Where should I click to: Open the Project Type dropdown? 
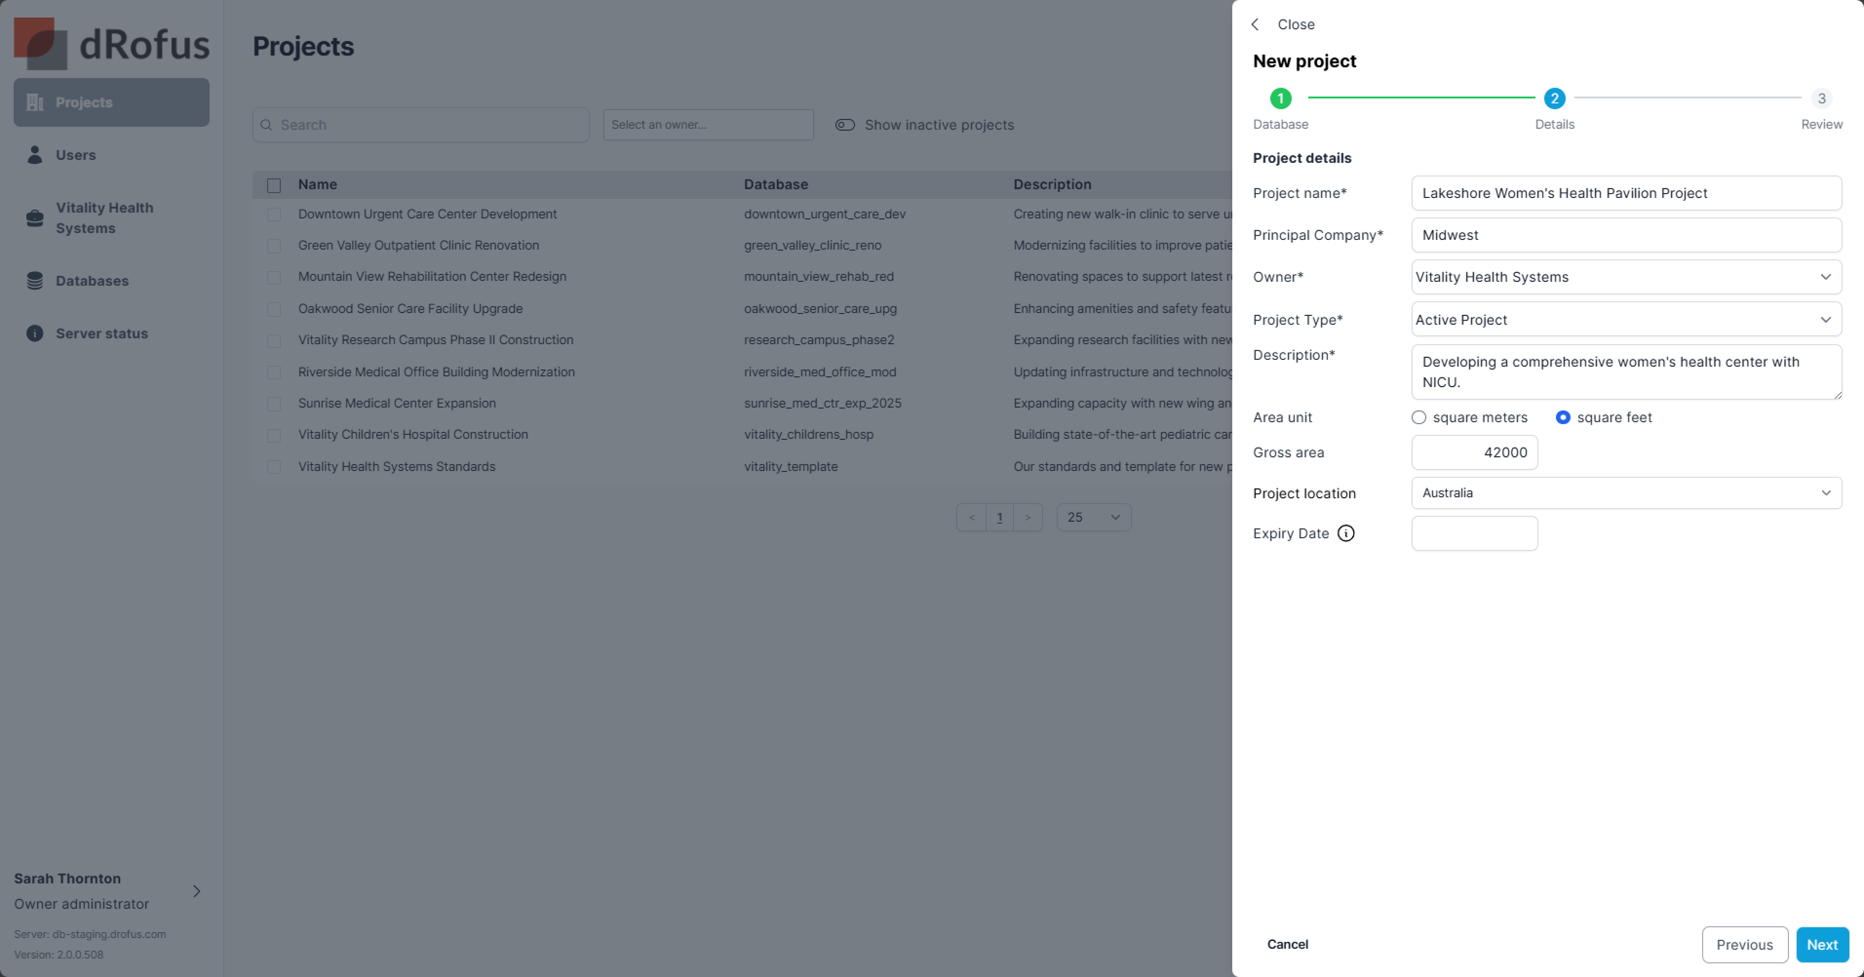point(1626,319)
